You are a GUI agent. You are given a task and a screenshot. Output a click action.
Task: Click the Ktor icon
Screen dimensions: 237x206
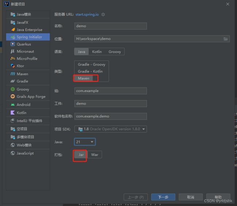[13, 66]
